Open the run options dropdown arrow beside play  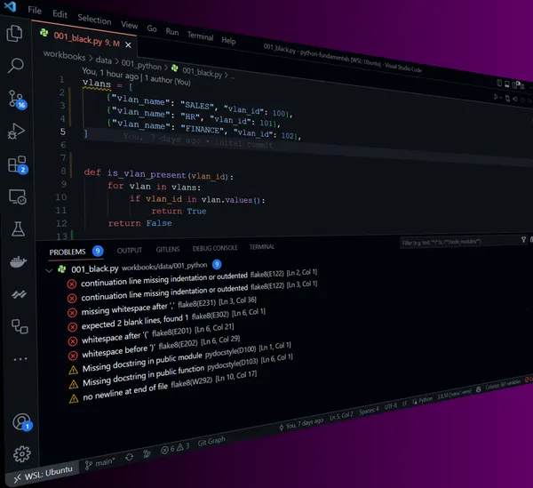pyautogui.click(x=501, y=98)
